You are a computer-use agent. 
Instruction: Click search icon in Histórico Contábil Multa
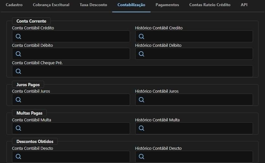tap(141, 128)
